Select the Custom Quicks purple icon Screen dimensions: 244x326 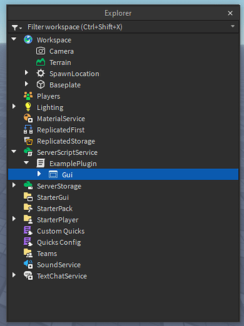pos(28,231)
